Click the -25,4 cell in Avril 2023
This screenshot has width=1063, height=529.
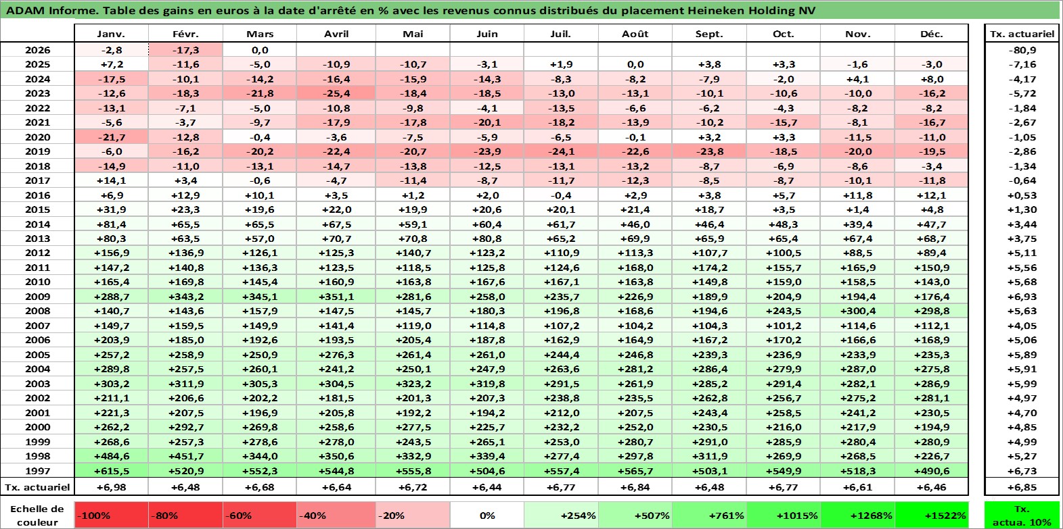coord(336,93)
